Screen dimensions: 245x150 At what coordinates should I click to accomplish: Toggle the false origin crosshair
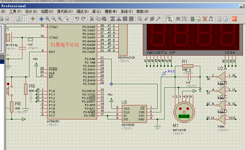click(33, 19)
